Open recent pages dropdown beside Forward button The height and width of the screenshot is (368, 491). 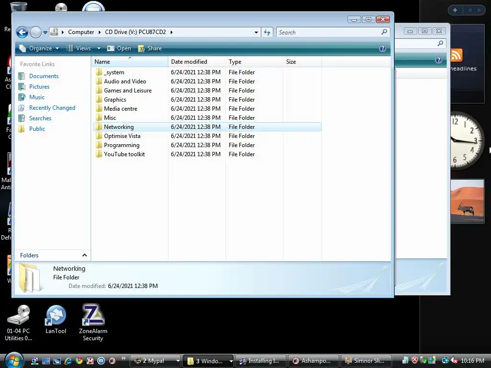(45, 32)
